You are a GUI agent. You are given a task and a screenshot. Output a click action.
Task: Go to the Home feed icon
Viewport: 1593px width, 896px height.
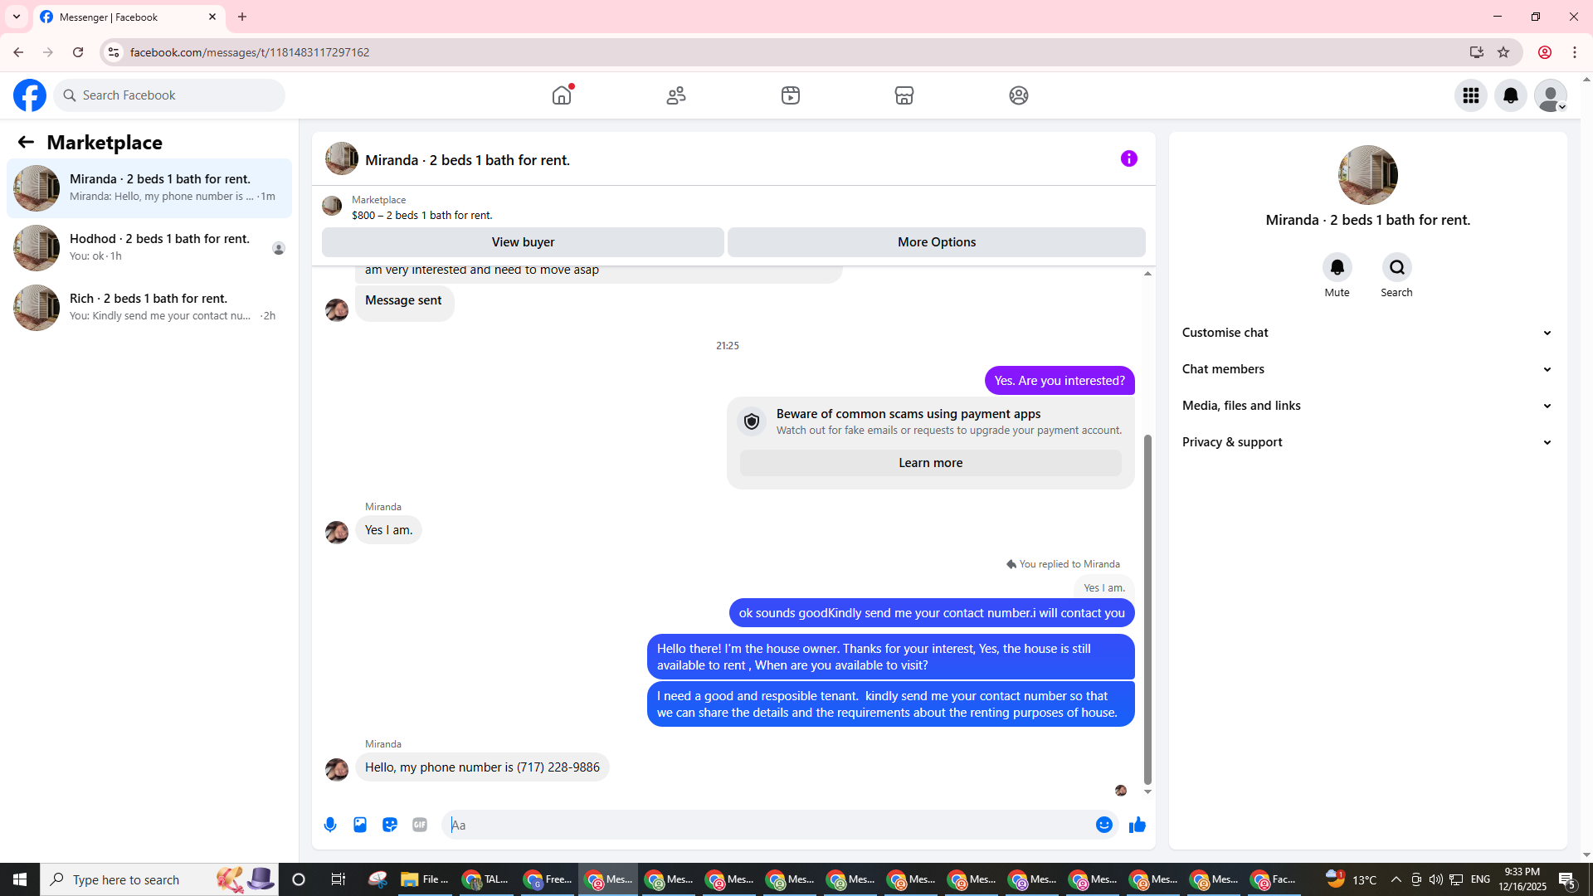(x=562, y=95)
